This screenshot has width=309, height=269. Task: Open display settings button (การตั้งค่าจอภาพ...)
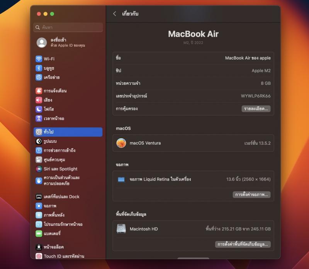(251, 195)
